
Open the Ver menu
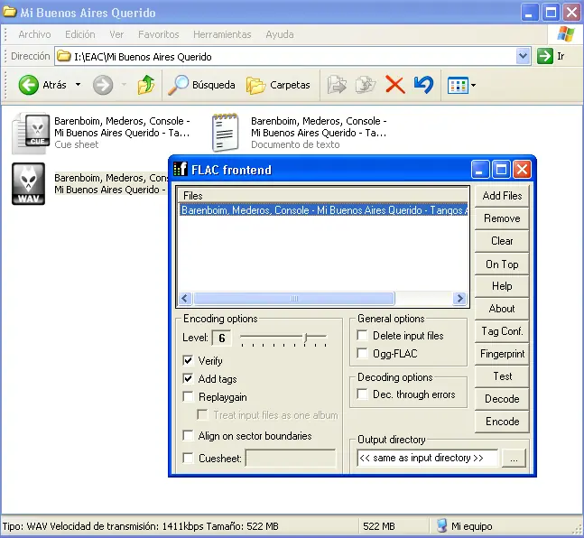(116, 34)
